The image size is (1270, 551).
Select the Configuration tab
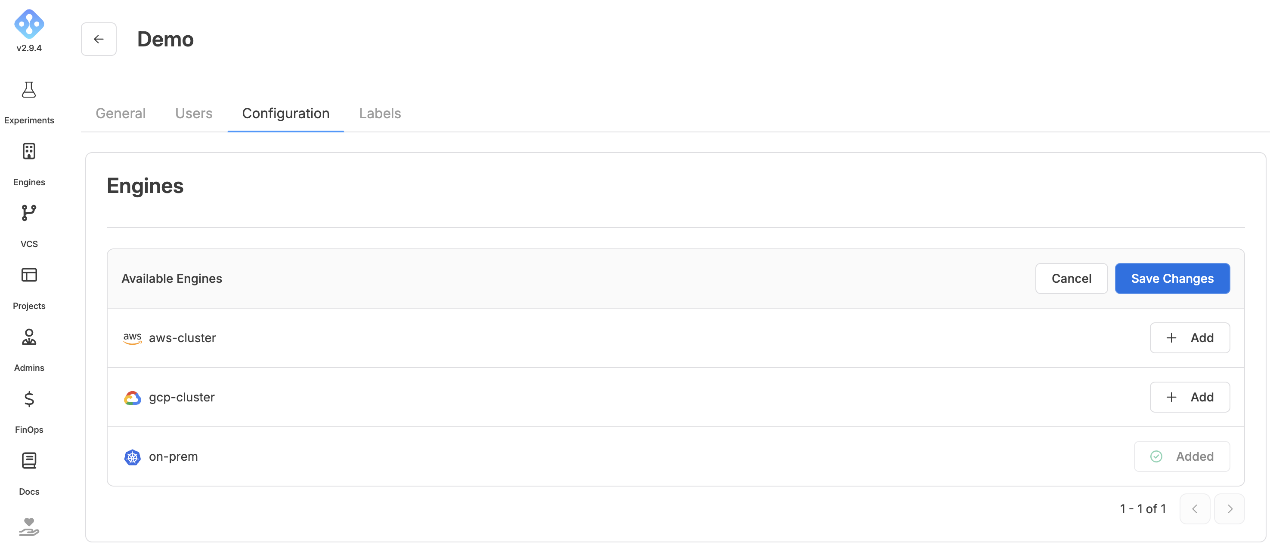click(286, 113)
